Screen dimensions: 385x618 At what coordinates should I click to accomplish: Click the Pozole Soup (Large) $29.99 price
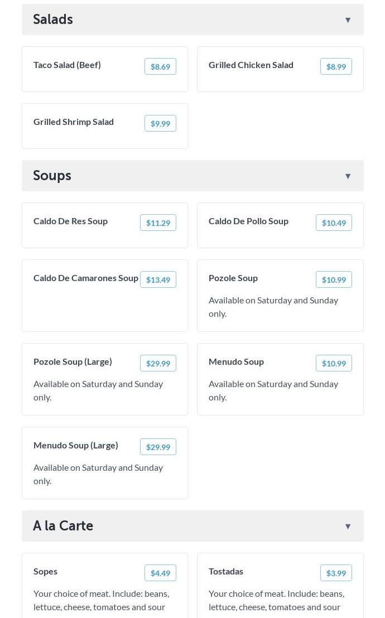click(x=158, y=364)
